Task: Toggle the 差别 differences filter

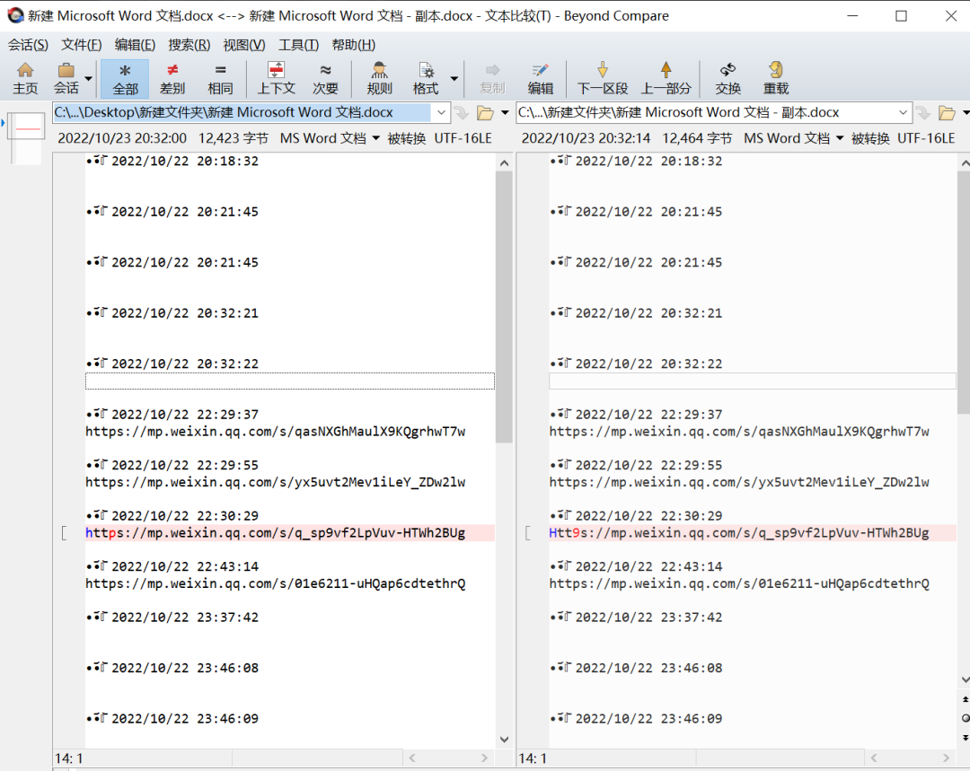Action: (172, 78)
